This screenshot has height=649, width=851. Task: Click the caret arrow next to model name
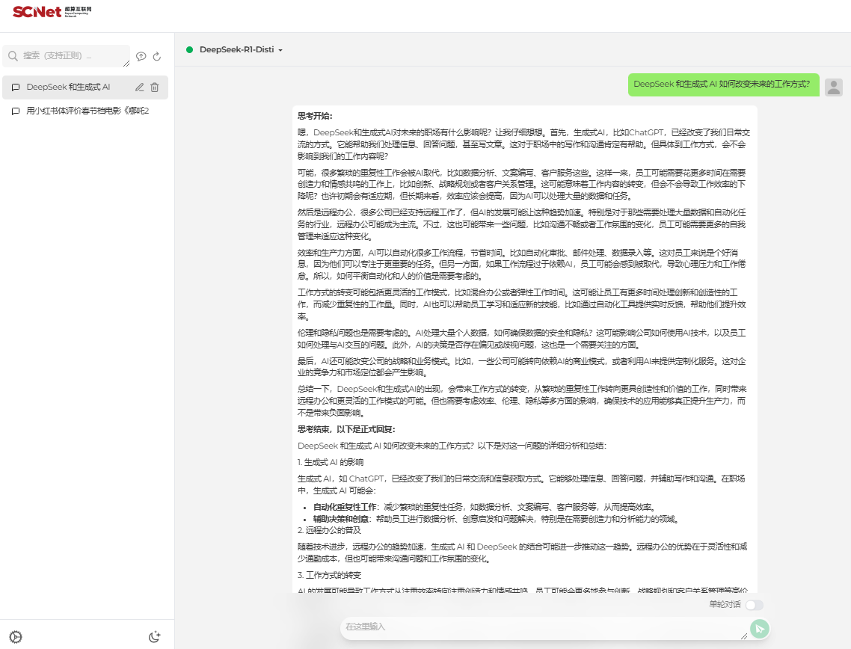point(280,50)
